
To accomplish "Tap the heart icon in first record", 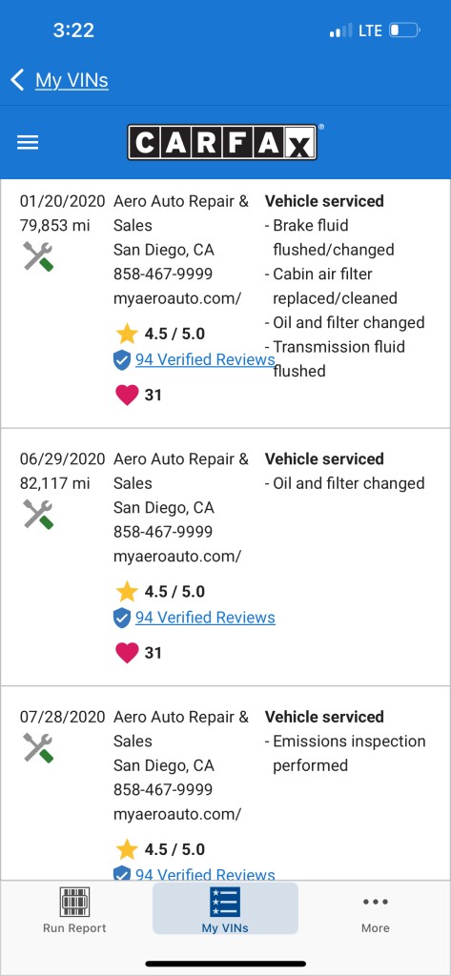I will click(x=127, y=395).
